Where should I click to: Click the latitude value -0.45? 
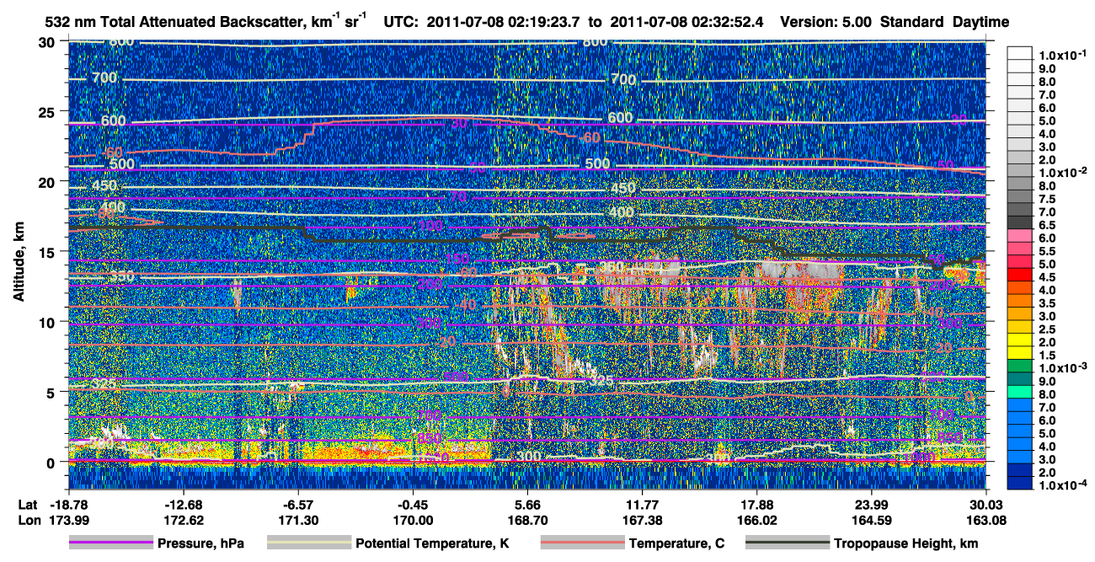pyautogui.click(x=412, y=505)
